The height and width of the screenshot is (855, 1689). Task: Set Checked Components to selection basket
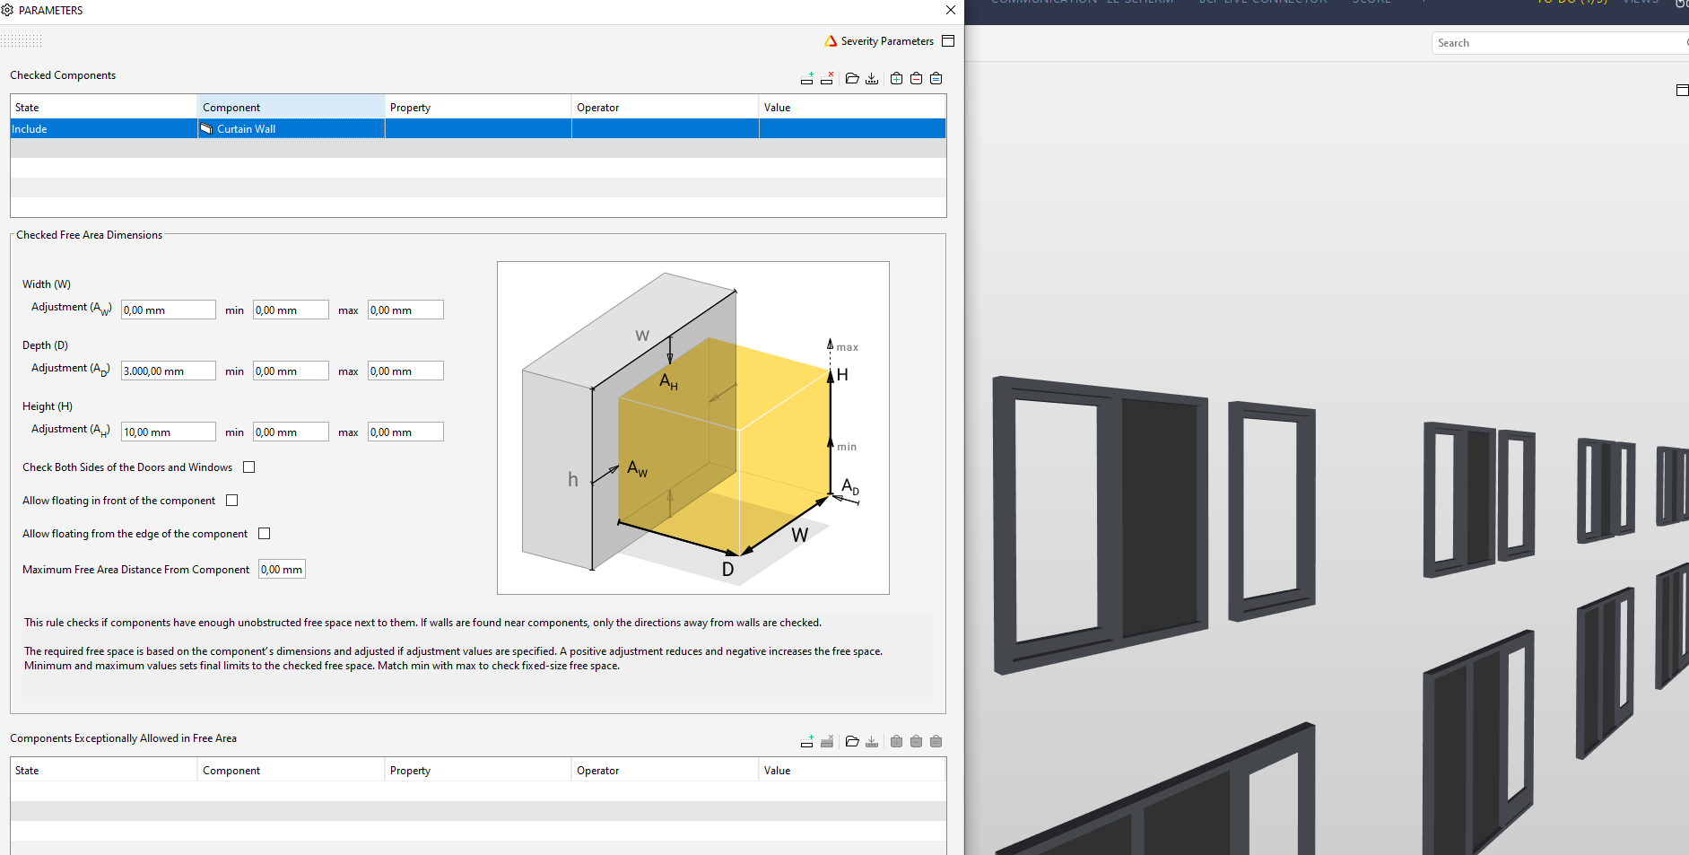tap(936, 79)
